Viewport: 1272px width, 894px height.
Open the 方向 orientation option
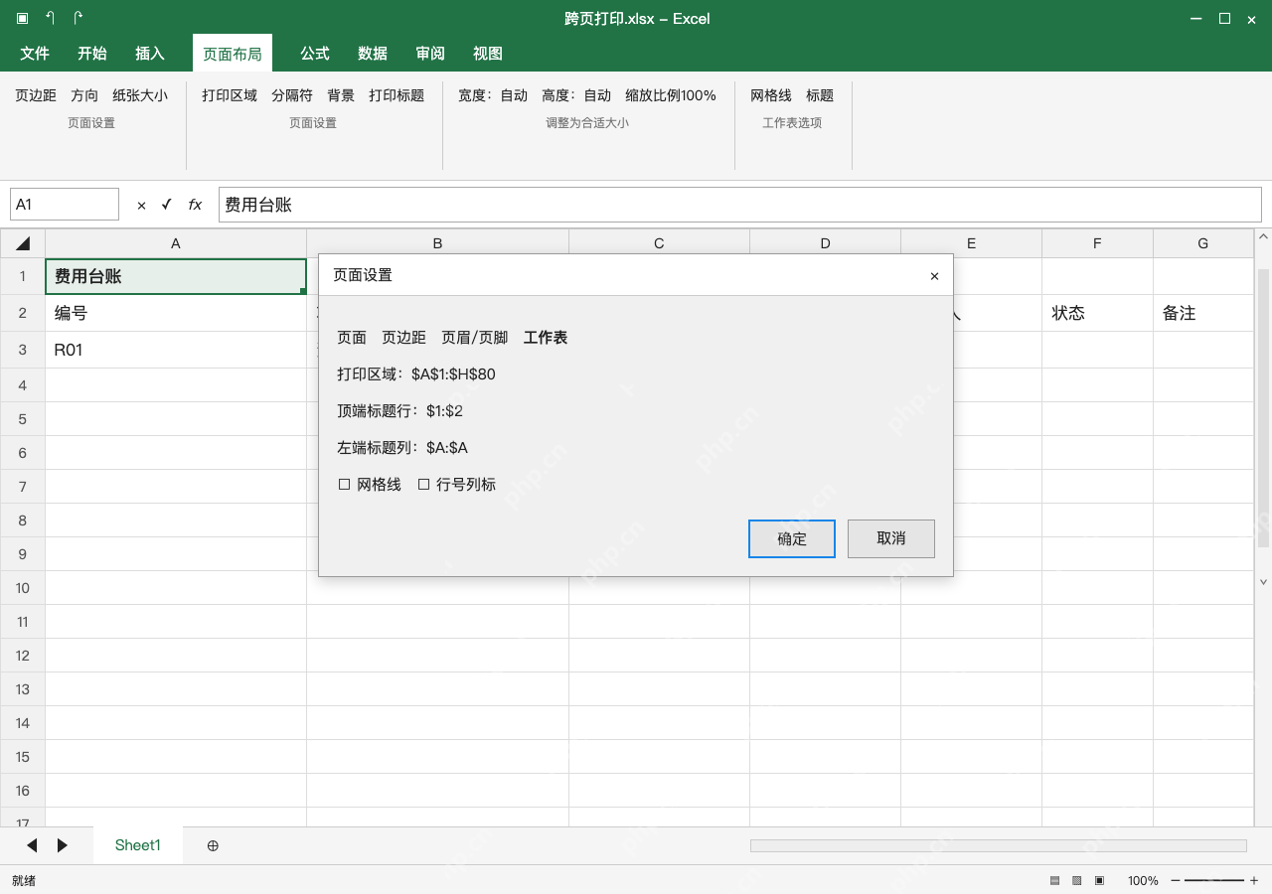coord(84,95)
